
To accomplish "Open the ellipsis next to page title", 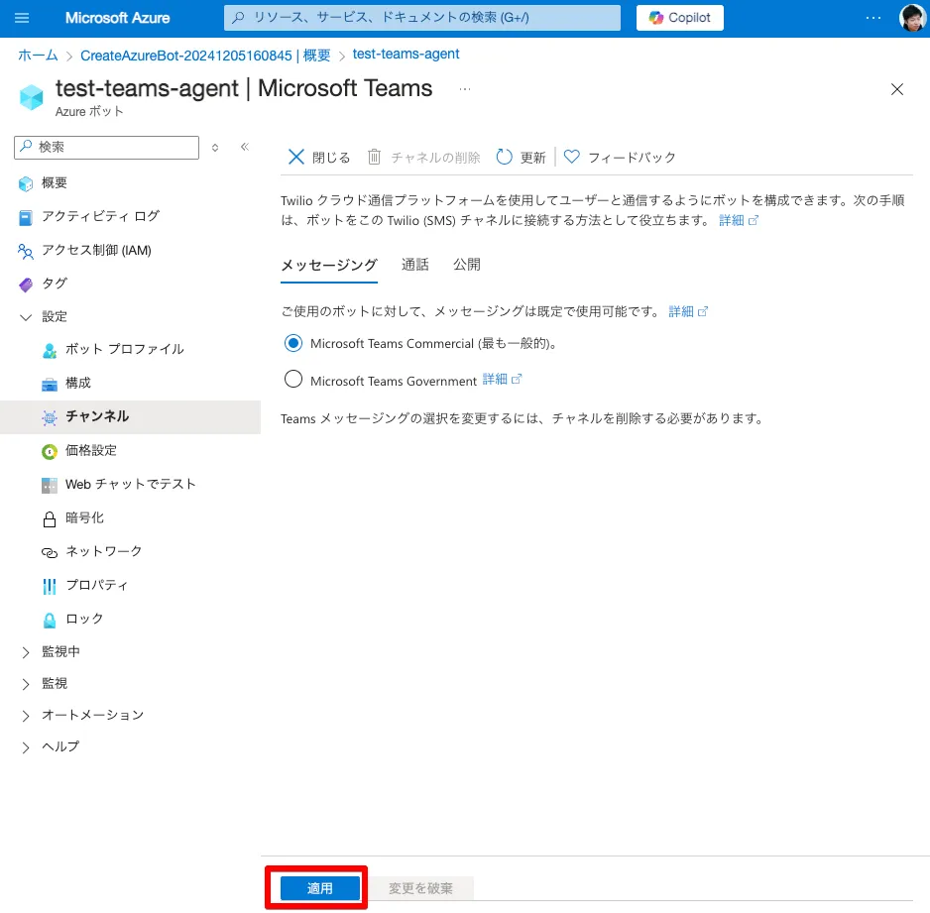I will 465,89.
